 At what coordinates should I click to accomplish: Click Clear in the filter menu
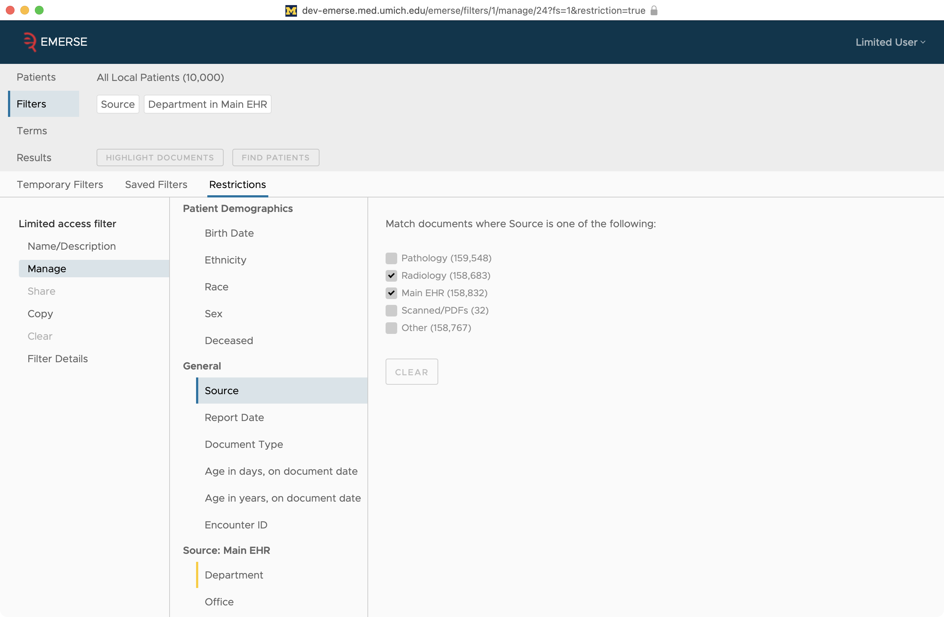pos(40,336)
